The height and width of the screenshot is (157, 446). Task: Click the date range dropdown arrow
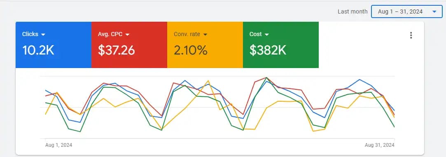pos(434,11)
